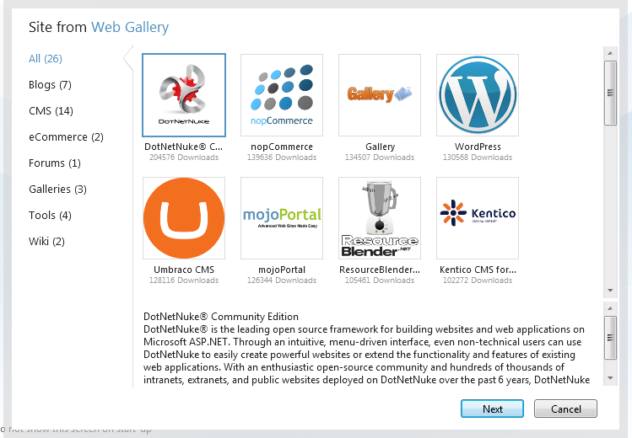Show All (26) applications category

pyautogui.click(x=46, y=59)
